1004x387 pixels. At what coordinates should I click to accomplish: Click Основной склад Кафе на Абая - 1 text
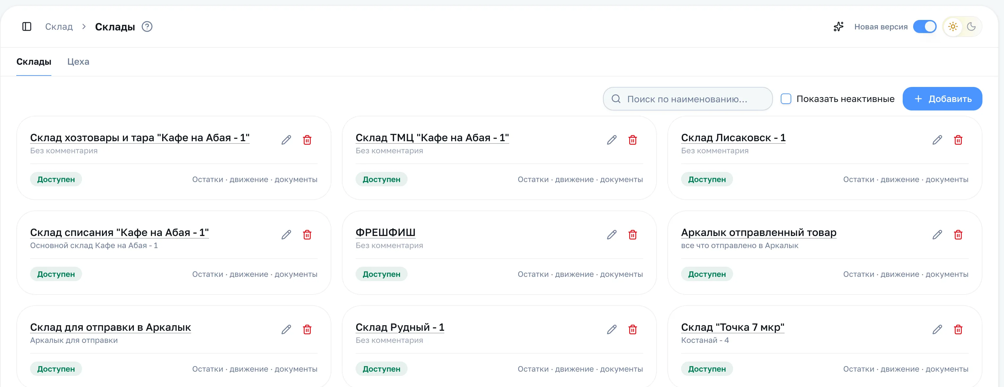[94, 245]
